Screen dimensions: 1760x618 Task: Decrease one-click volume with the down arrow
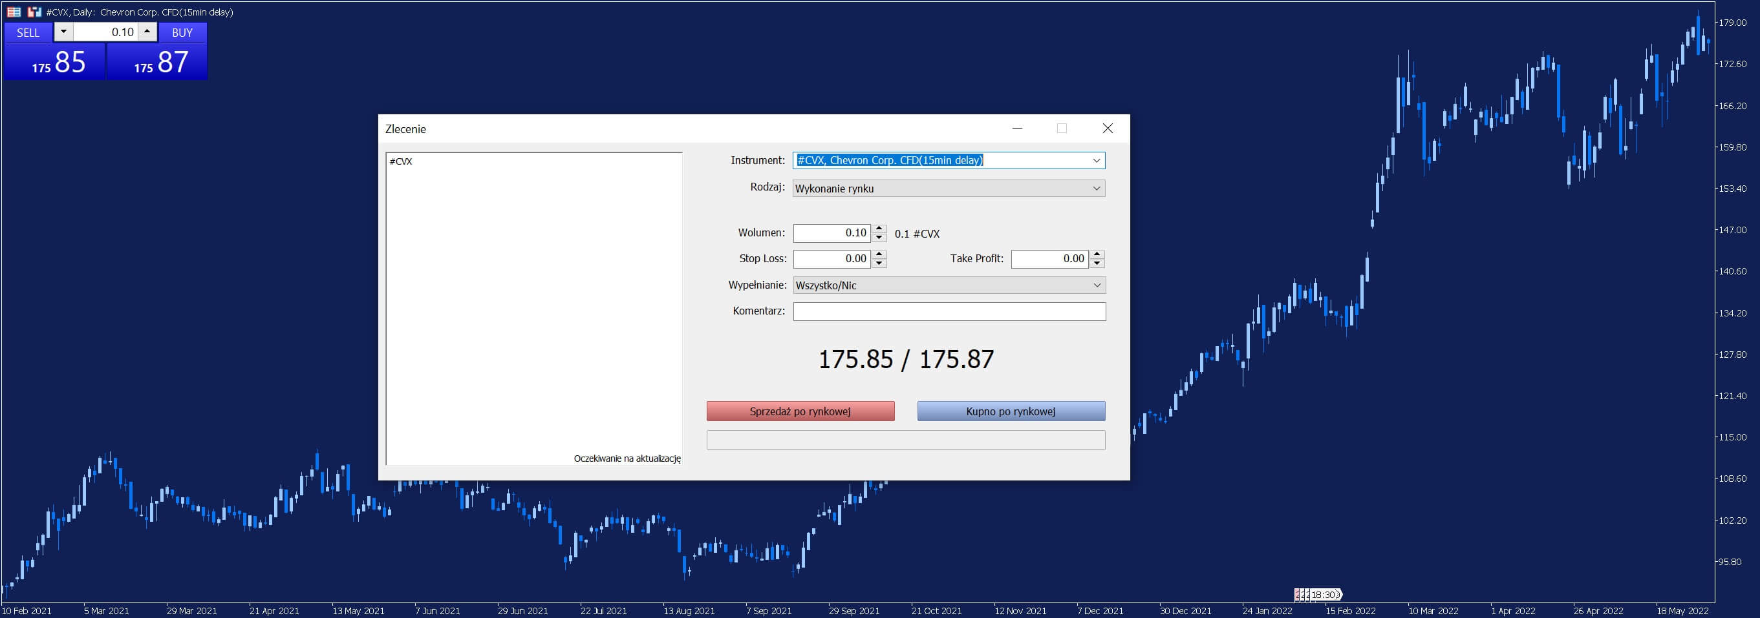click(x=63, y=32)
